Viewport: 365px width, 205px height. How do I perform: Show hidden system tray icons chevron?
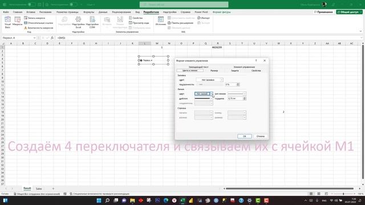[x=306, y=200]
